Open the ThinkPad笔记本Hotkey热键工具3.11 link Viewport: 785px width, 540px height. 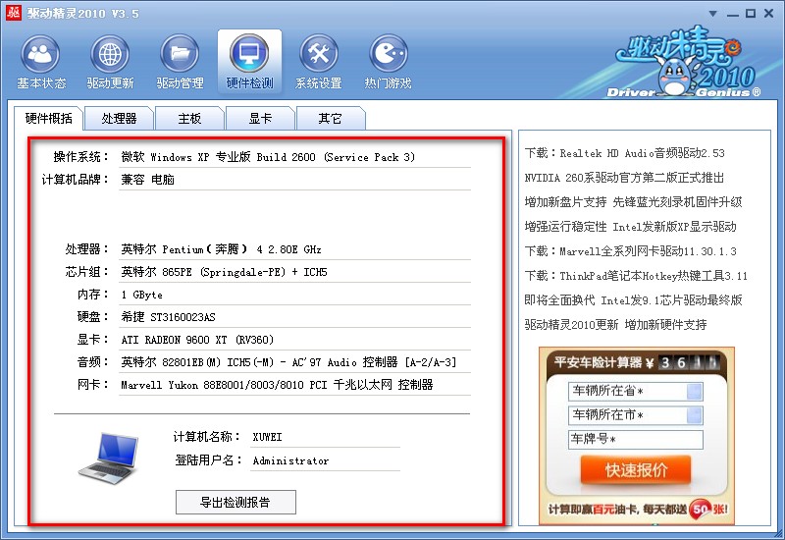coord(636,276)
